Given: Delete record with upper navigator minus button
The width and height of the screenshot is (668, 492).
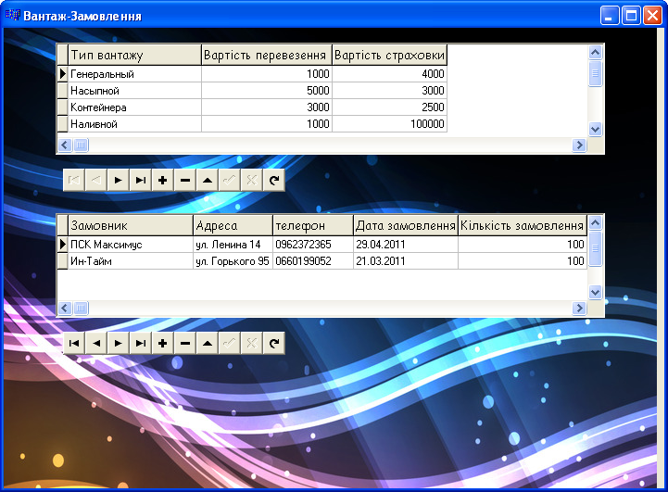Looking at the screenshot, I should click(x=184, y=180).
